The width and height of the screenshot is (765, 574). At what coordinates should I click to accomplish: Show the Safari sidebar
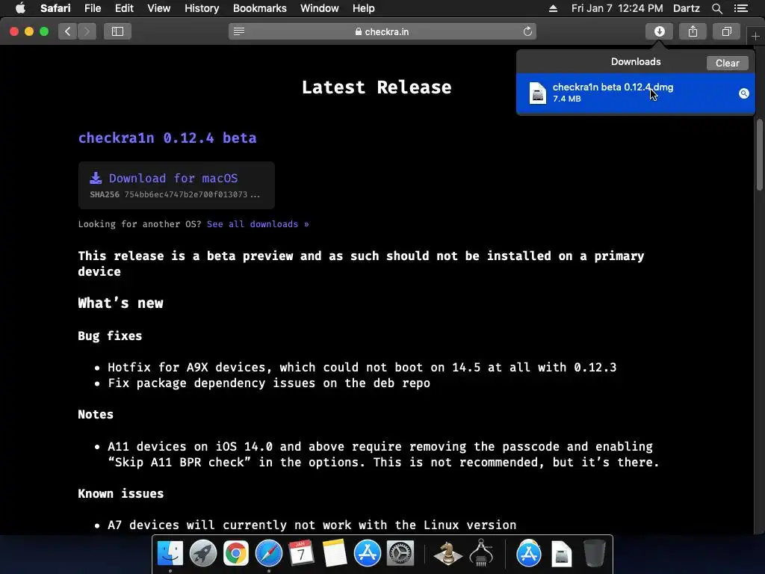click(x=117, y=31)
